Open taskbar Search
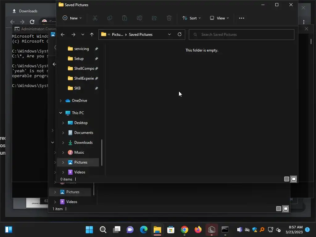316x237 pixels. click(103, 230)
